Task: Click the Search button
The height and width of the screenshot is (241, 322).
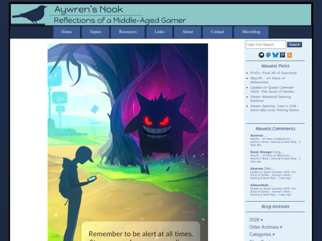Action: 295,45
